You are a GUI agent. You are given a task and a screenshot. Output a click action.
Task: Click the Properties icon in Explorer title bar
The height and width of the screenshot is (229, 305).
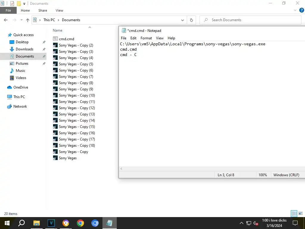(12, 4)
